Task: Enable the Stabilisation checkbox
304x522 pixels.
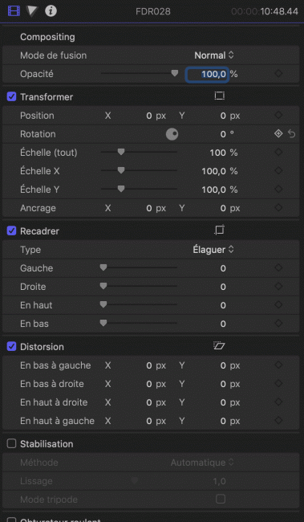Action: (x=12, y=444)
